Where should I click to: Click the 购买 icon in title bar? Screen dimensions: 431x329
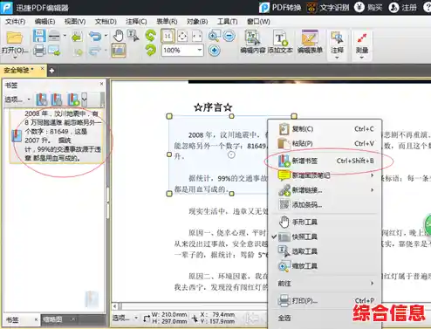359,8
